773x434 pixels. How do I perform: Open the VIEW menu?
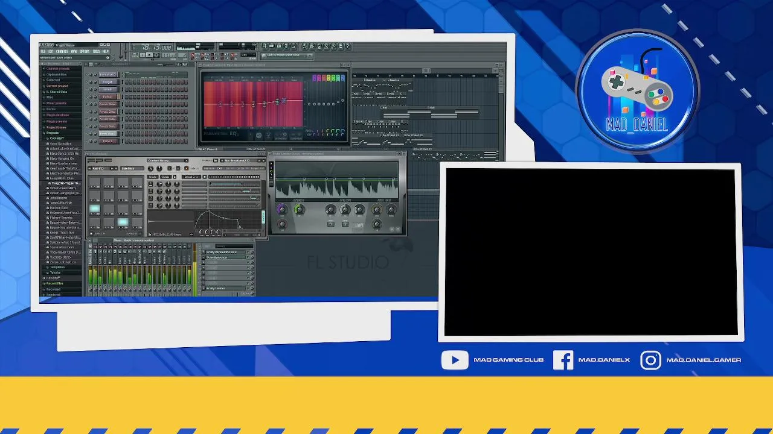coord(74,51)
